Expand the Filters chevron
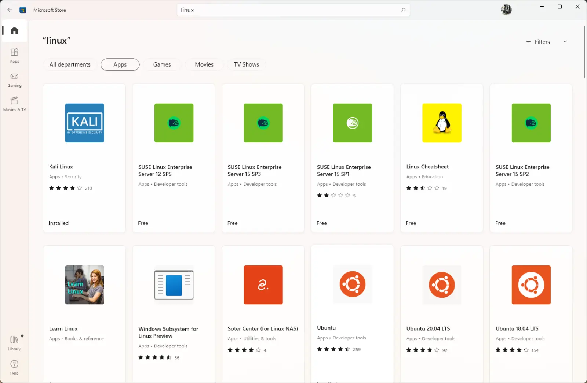The width and height of the screenshot is (587, 383). point(565,42)
